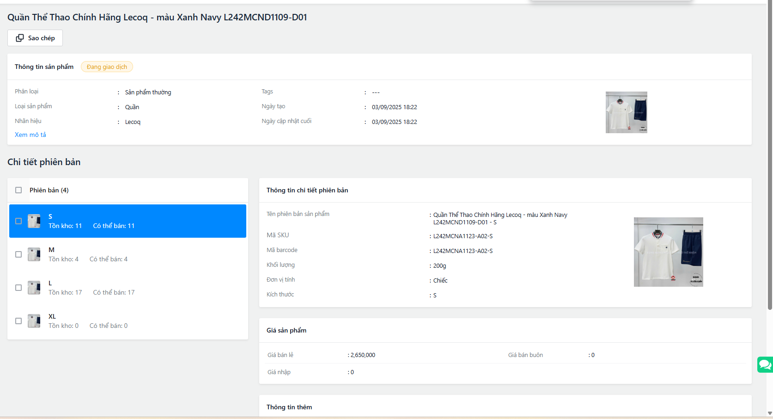Click the L variant thumbnail icon
This screenshot has height=419, width=773.
[x=34, y=288]
